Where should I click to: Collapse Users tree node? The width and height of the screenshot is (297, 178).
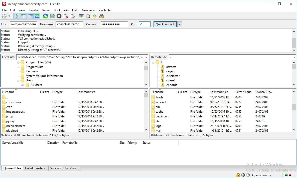[x=18, y=80]
